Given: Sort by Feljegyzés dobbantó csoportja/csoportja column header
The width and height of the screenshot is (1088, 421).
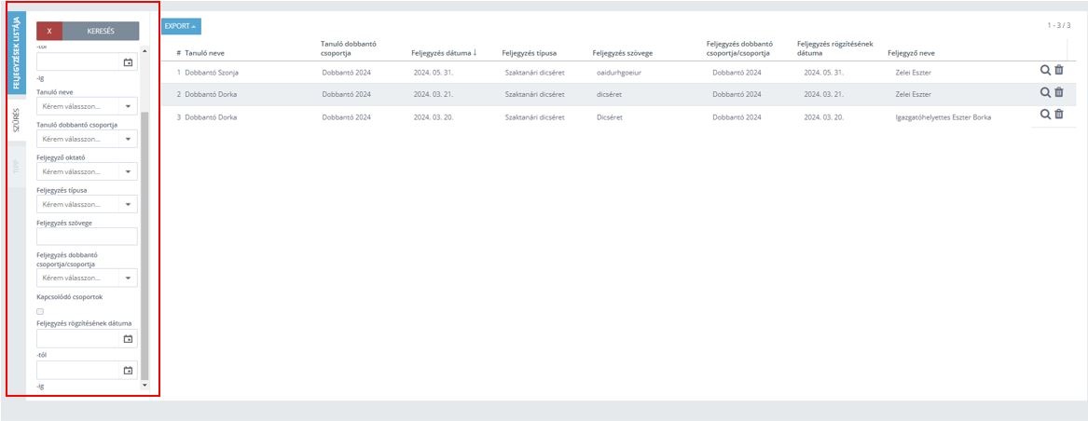Looking at the screenshot, I should tap(739, 48).
